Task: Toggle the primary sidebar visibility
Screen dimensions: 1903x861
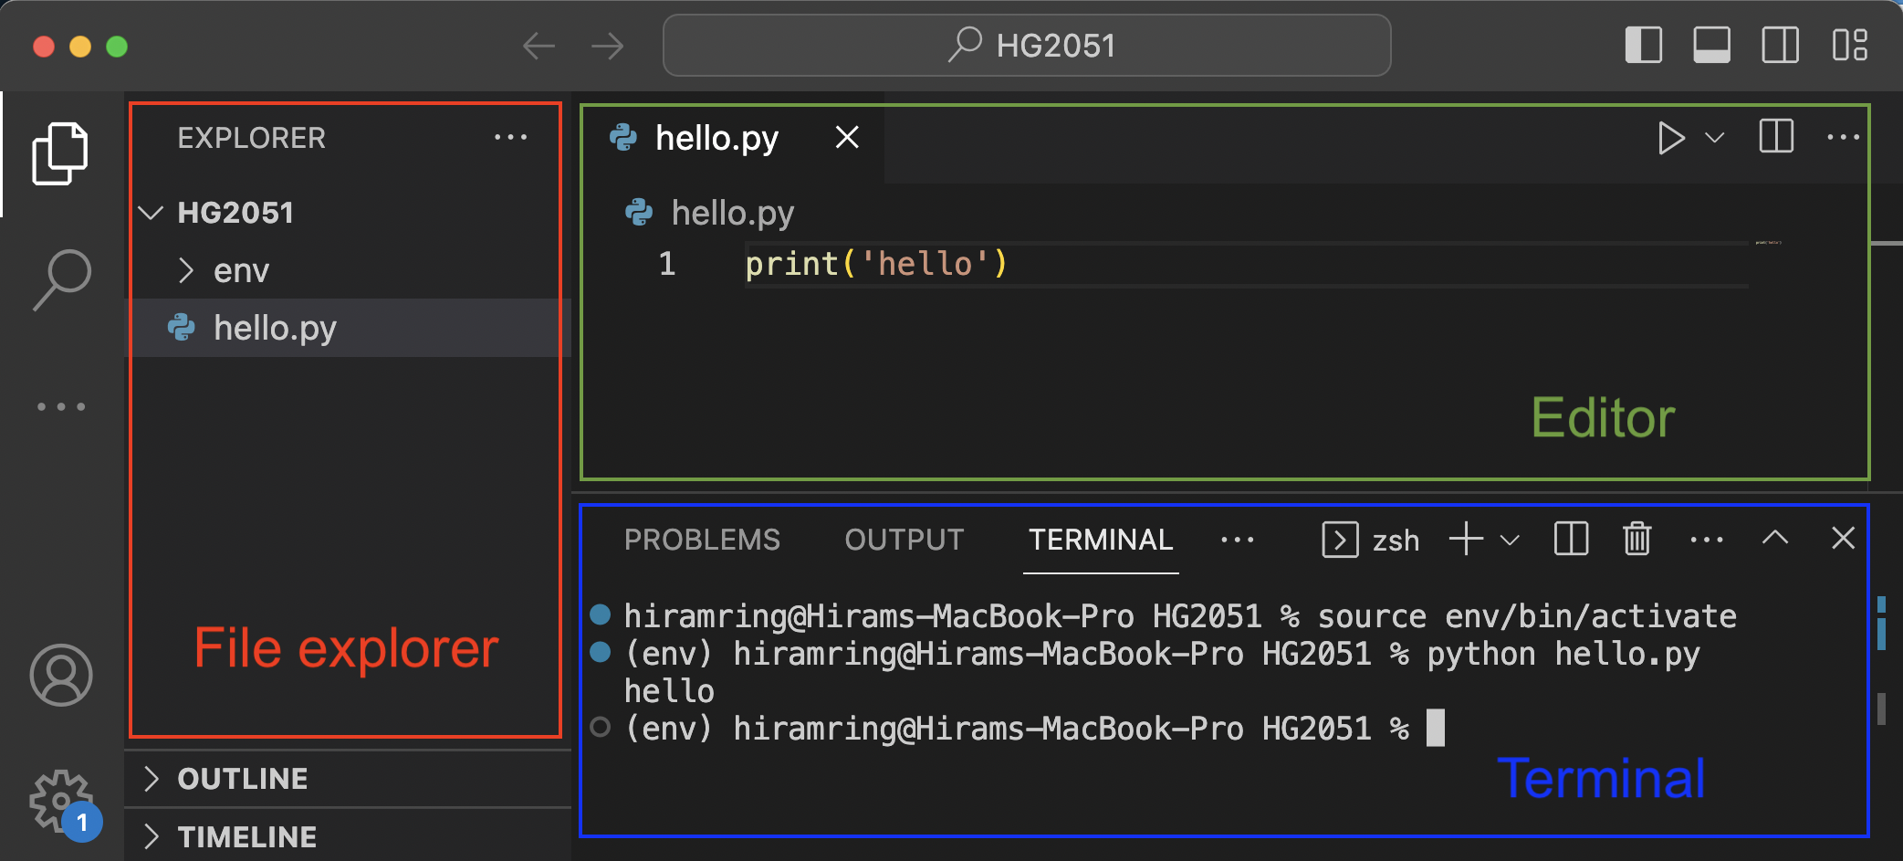Action: click(1644, 44)
